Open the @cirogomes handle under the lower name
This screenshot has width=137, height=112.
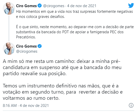coord(27,51)
